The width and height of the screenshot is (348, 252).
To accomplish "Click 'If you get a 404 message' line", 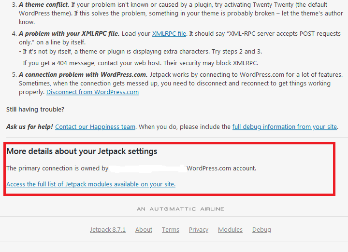I will pos(139,63).
